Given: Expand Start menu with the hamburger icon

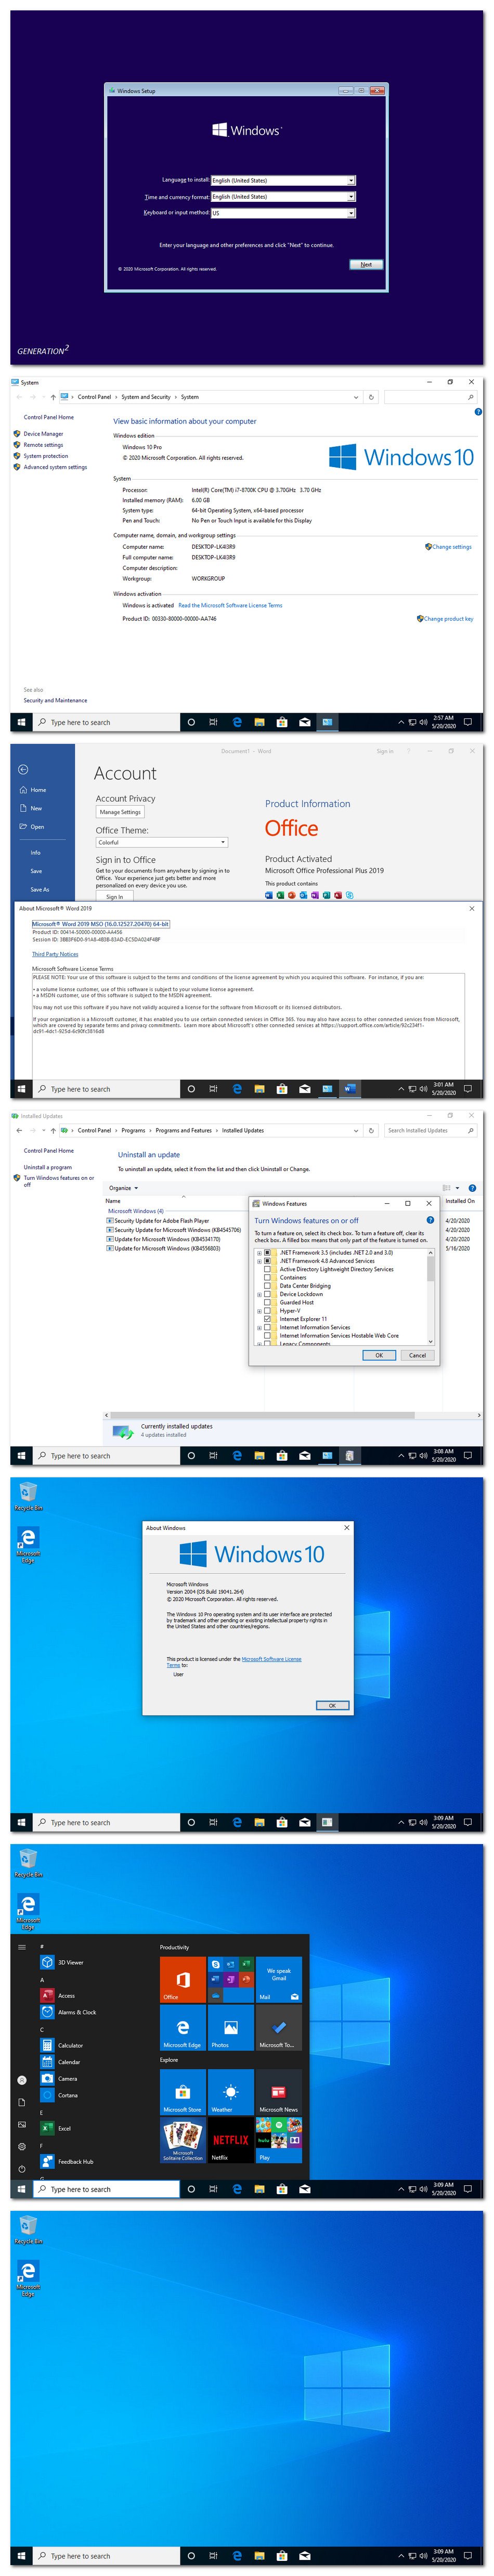Looking at the screenshot, I should pyautogui.click(x=22, y=1947).
